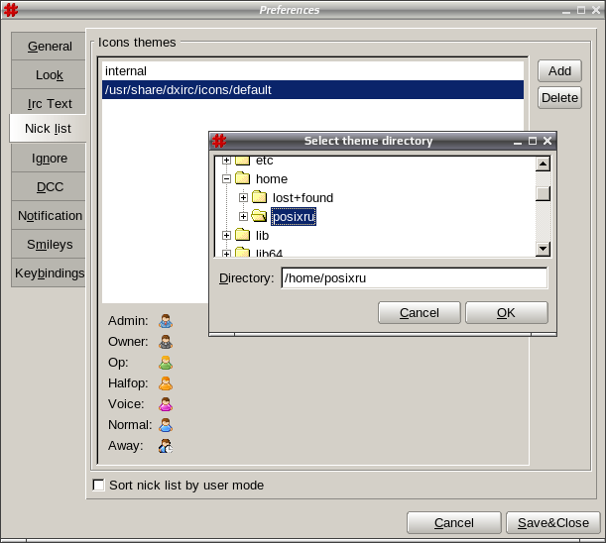
Task: Select the Nick list tab
Action: [48, 128]
